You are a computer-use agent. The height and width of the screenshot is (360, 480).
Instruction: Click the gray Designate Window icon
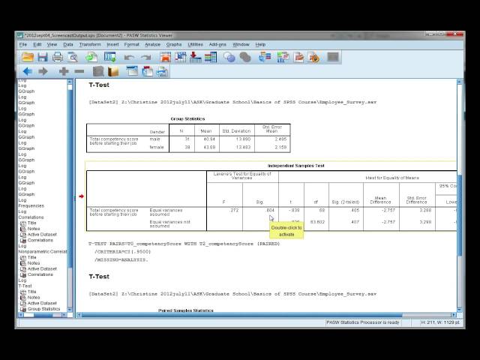point(333,57)
